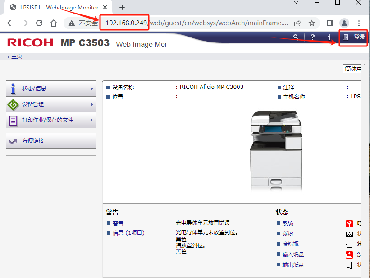Open the 方便链接 menu item

[51, 141]
